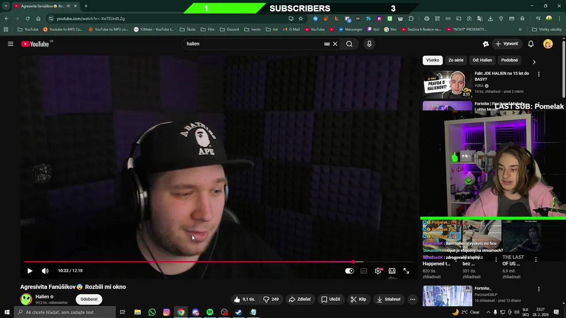The height and width of the screenshot is (318, 566).
Task: Click Windows taskbar search box
Action: point(65,312)
